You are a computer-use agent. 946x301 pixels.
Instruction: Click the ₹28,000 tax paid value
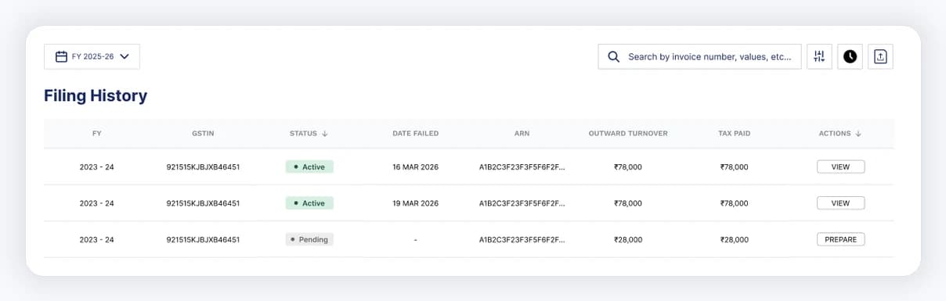[x=734, y=240]
